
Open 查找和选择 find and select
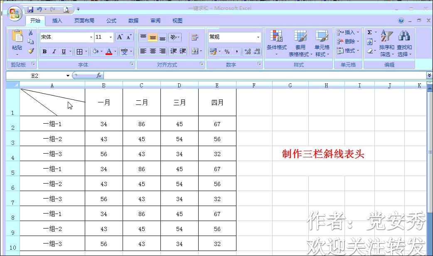point(404,43)
